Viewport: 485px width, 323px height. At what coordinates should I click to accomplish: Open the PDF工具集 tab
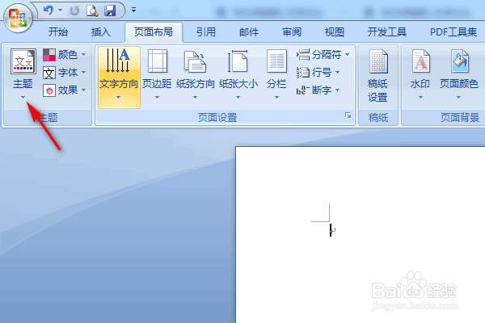[453, 31]
